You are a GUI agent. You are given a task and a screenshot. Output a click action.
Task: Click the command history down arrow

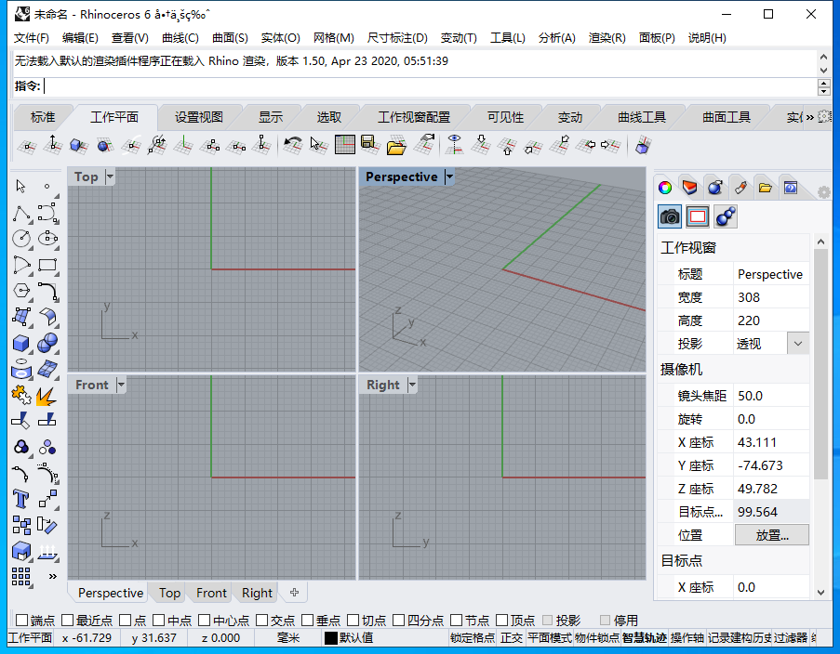click(x=824, y=71)
